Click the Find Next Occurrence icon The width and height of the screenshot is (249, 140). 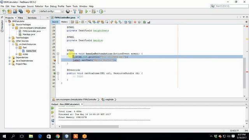click(x=98, y=22)
